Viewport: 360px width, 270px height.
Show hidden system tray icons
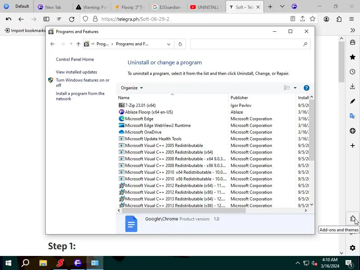point(297,263)
